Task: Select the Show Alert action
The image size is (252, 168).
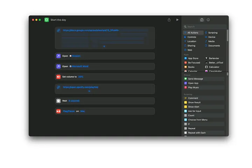Action: click(204, 107)
